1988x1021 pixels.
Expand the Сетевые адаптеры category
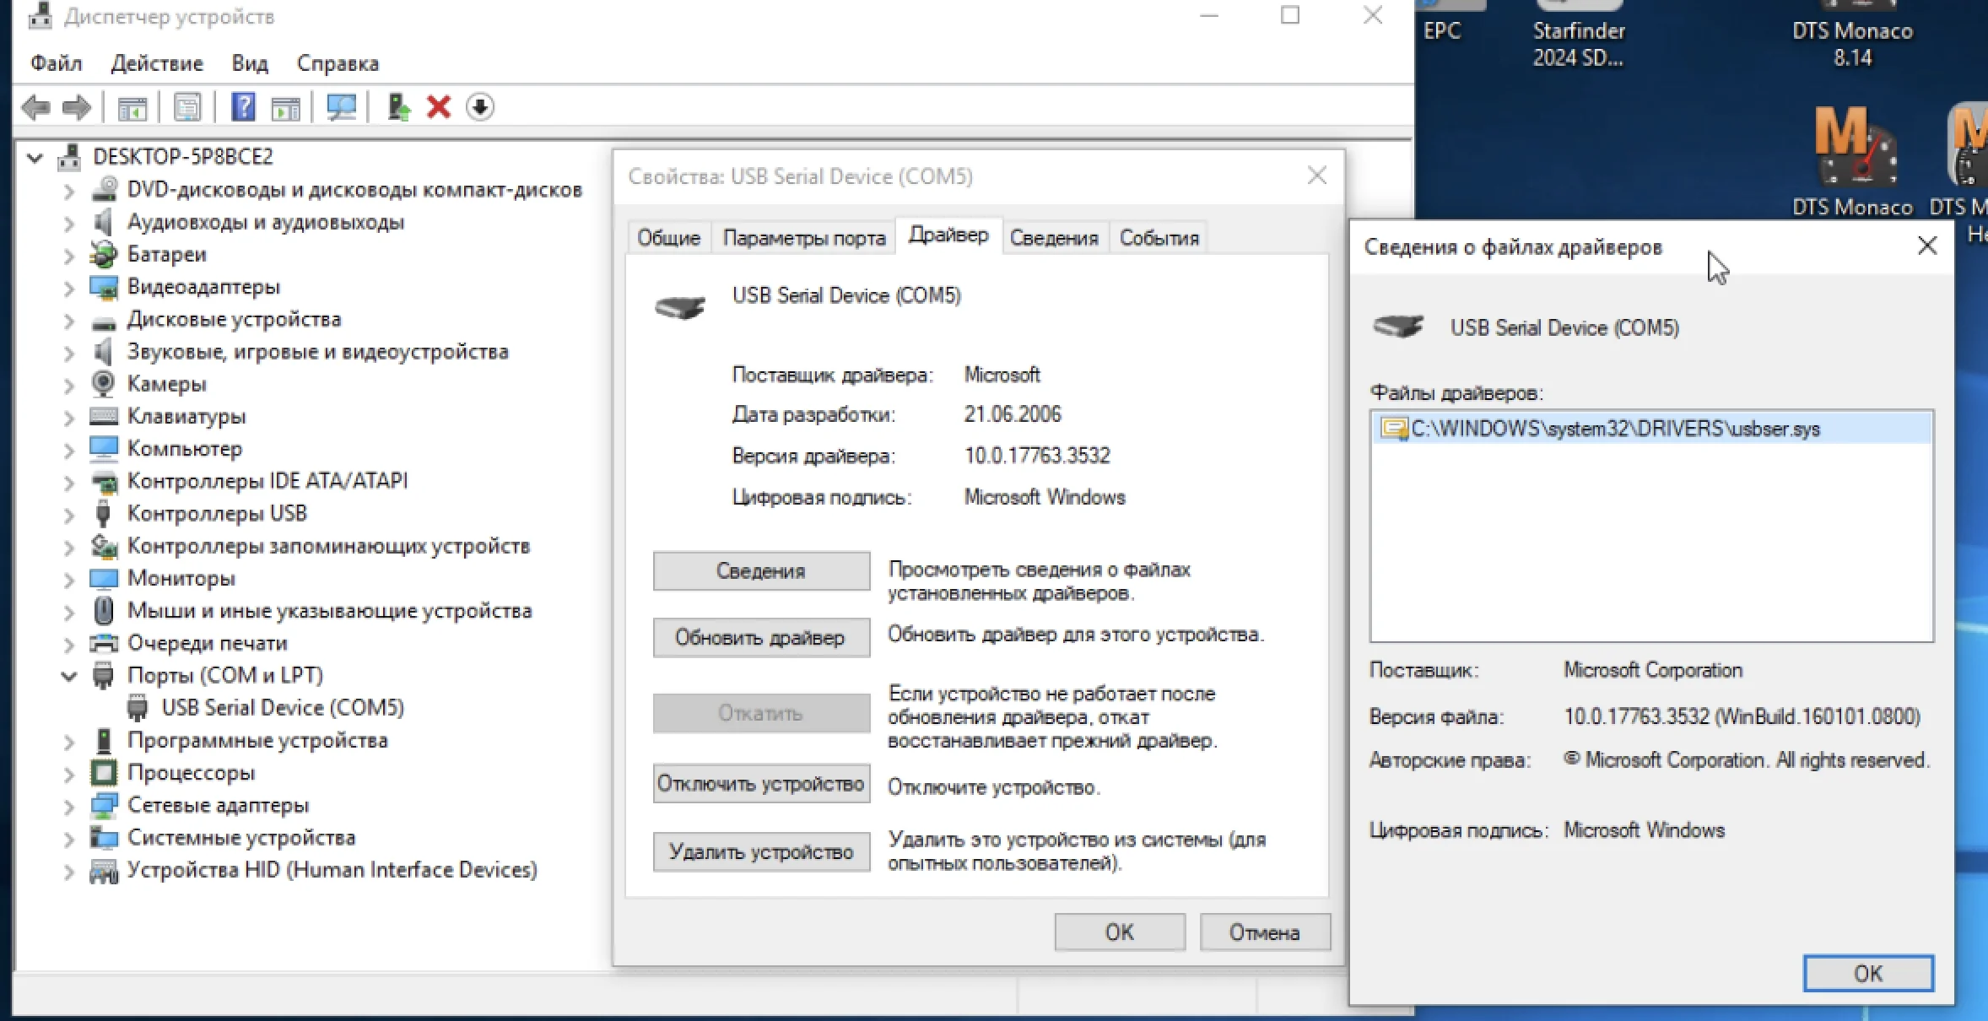tap(69, 806)
